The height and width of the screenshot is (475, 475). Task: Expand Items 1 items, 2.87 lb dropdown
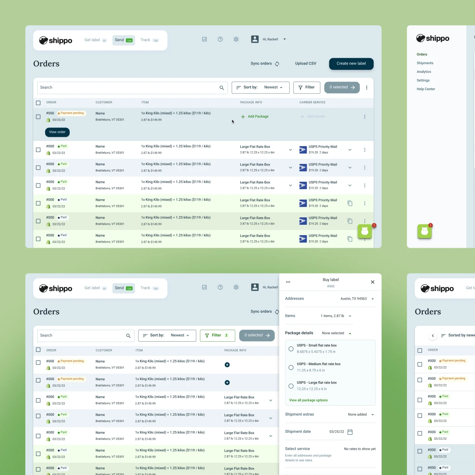pyautogui.click(x=350, y=316)
